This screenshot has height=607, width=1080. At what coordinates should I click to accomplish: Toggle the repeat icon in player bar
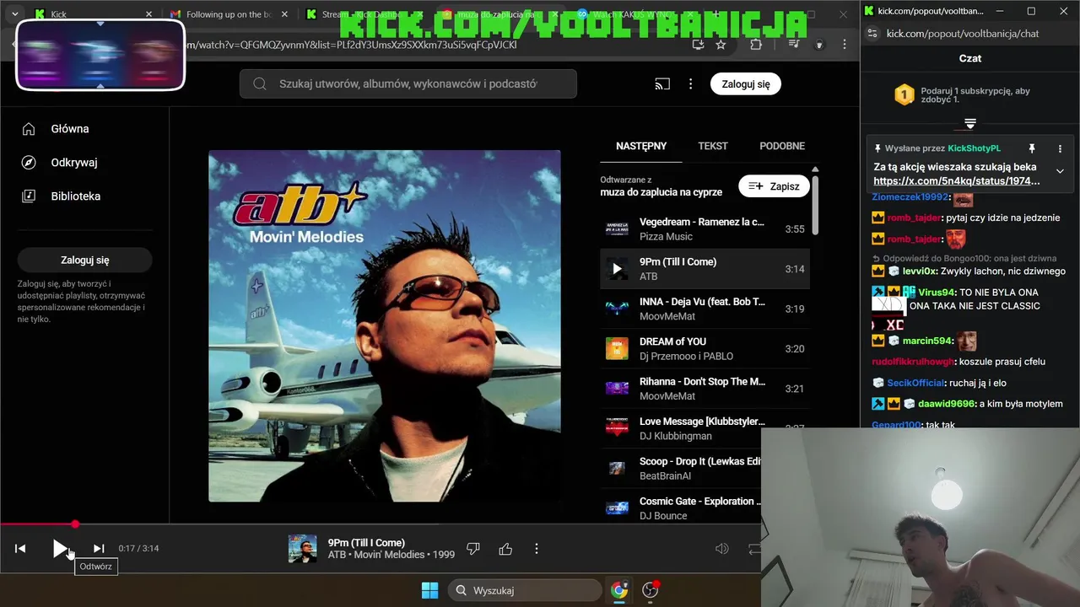click(x=754, y=549)
